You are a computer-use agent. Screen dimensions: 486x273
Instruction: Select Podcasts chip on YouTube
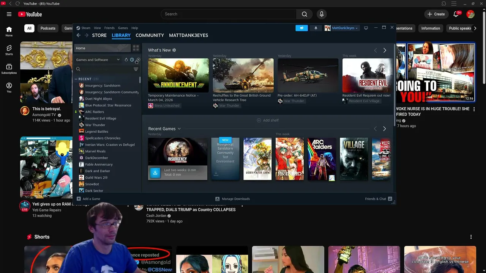pyautogui.click(x=48, y=28)
